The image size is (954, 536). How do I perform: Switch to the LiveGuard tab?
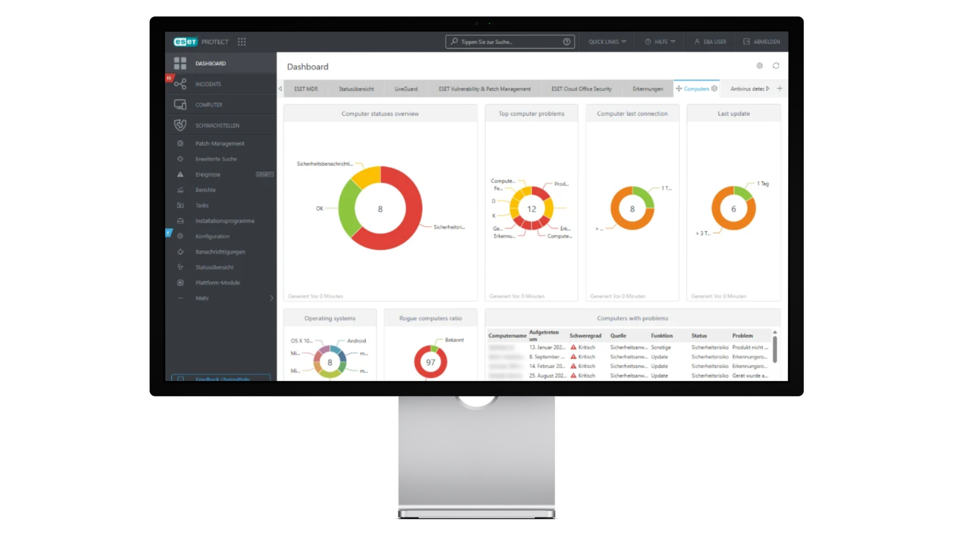406,89
